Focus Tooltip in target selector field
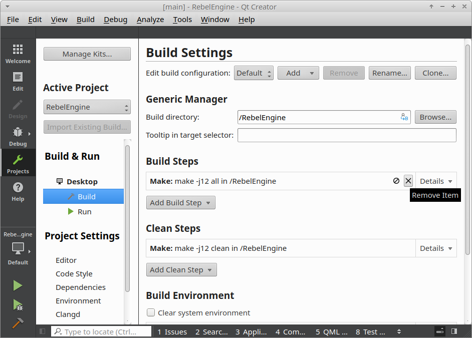The width and height of the screenshot is (472, 338). tap(347, 135)
